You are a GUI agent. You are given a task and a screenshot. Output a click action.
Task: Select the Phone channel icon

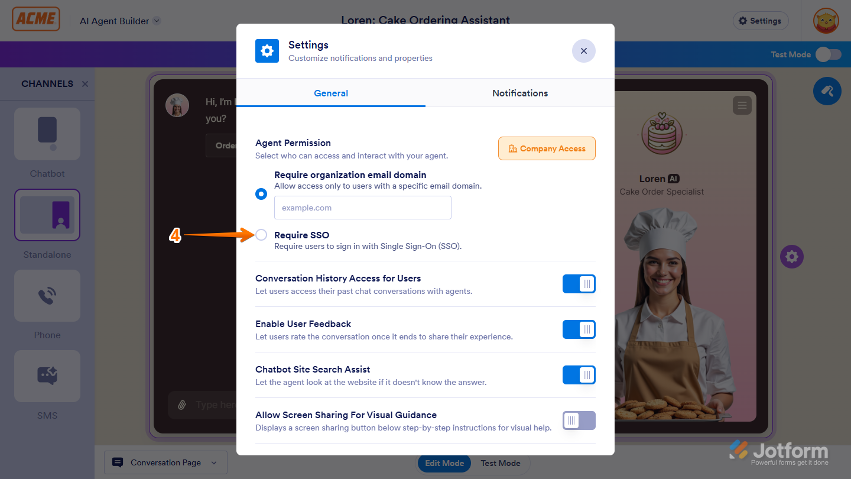click(x=47, y=296)
